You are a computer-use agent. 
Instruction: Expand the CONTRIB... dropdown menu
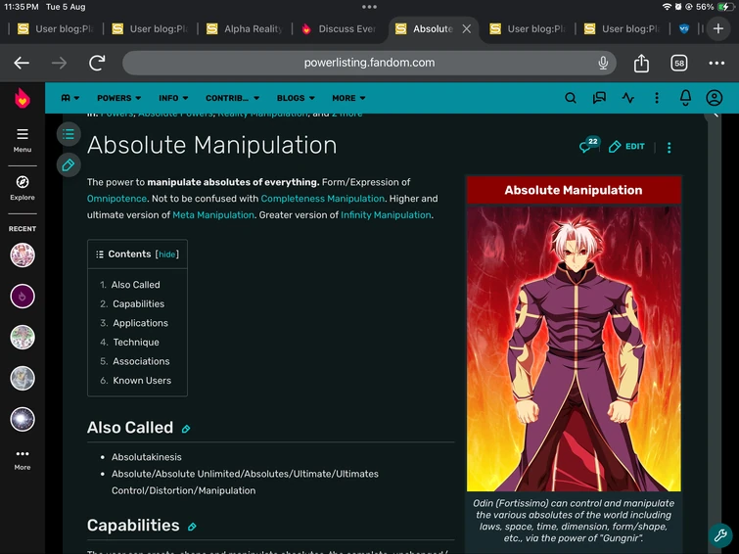pos(232,98)
